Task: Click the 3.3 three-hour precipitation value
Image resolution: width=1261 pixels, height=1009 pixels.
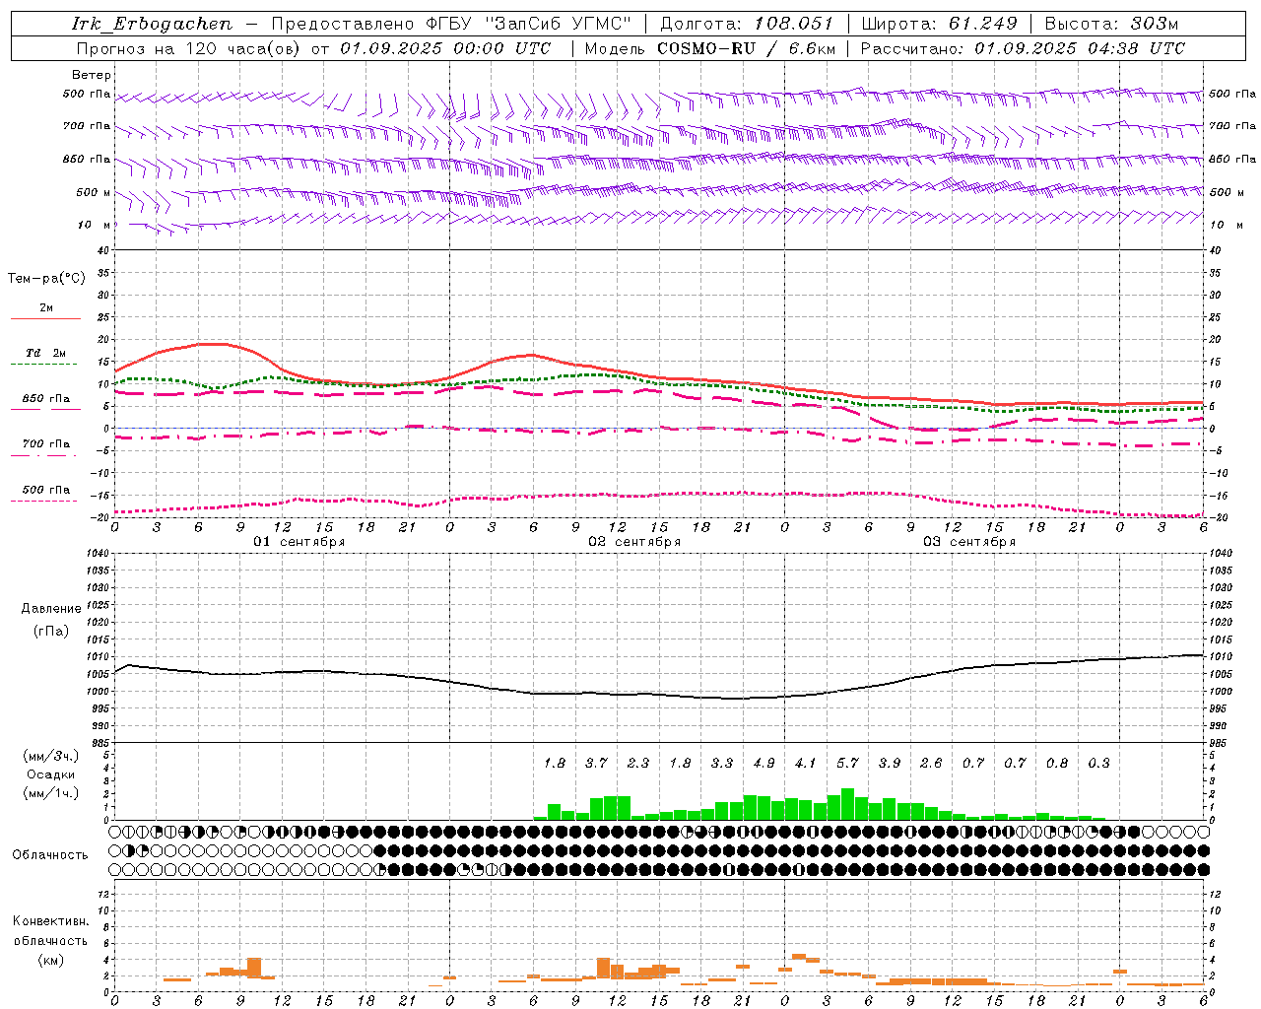Action: [x=722, y=763]
